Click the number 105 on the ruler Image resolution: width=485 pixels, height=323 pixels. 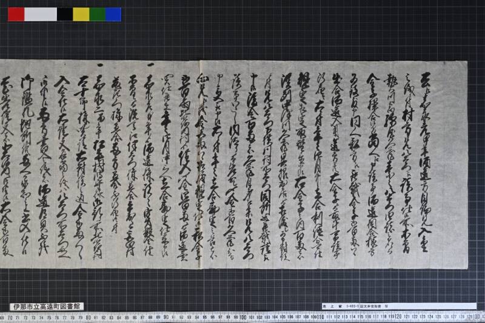283,317
